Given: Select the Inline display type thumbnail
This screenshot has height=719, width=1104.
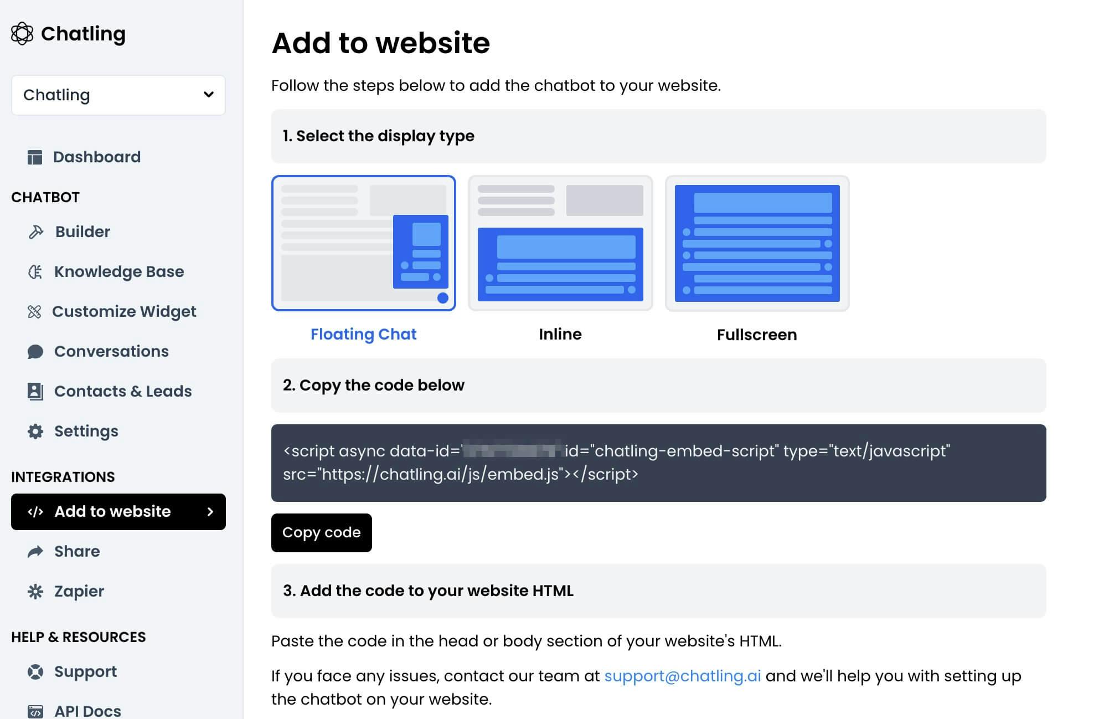Looking at the screenshot, I should (560, 243).
